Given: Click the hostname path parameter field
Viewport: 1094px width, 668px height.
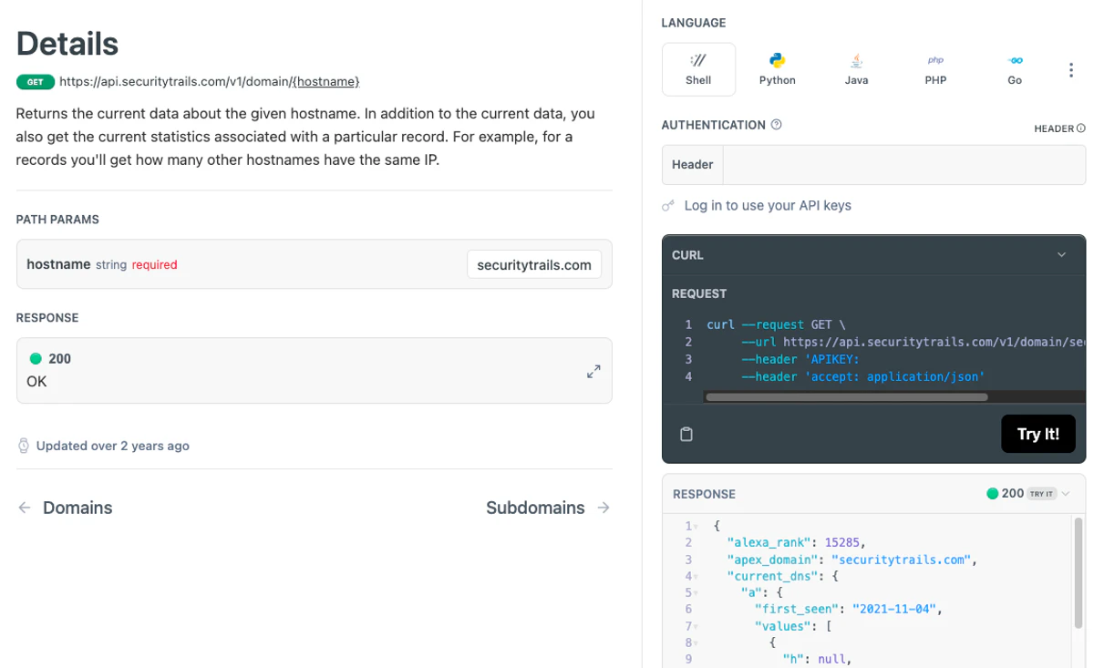Looking at the screenshot, I should click(533, 264).
